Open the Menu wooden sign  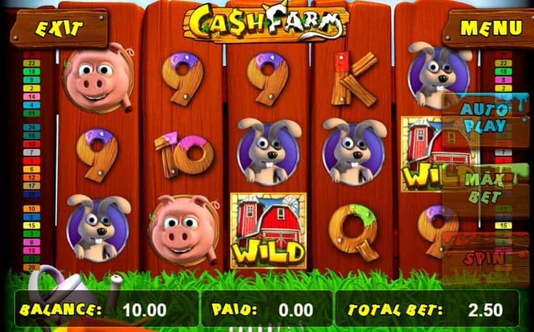coord(490,28)
